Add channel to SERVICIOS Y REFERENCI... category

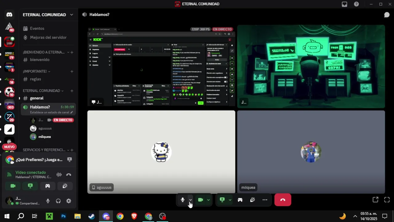72,150
